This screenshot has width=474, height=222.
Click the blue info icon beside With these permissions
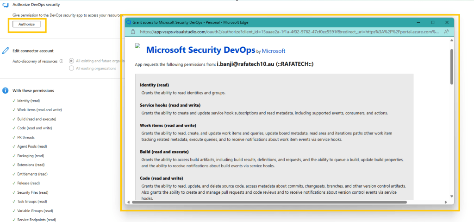point(6,90)
